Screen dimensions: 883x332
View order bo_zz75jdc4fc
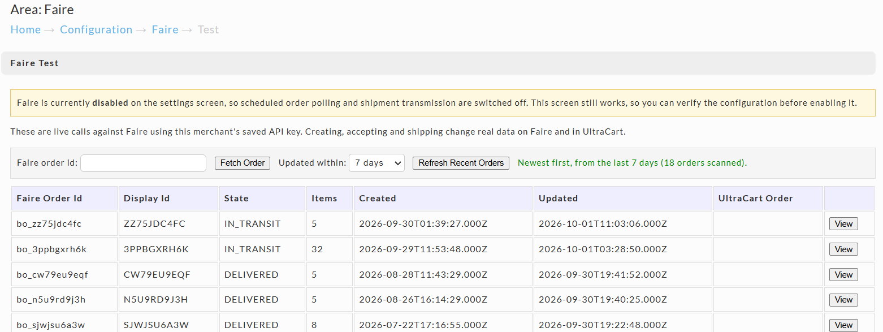(x=843, y=224)
